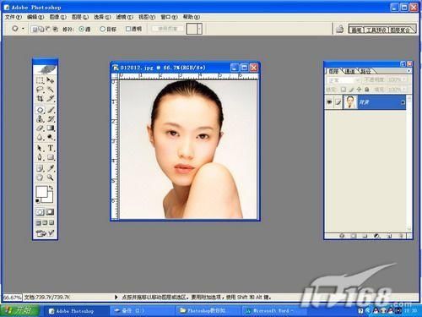This screenshot has height=317, width=422.
Task: Open the 画笔 (Brushes) palette well tab
Action: coord(356,30)
